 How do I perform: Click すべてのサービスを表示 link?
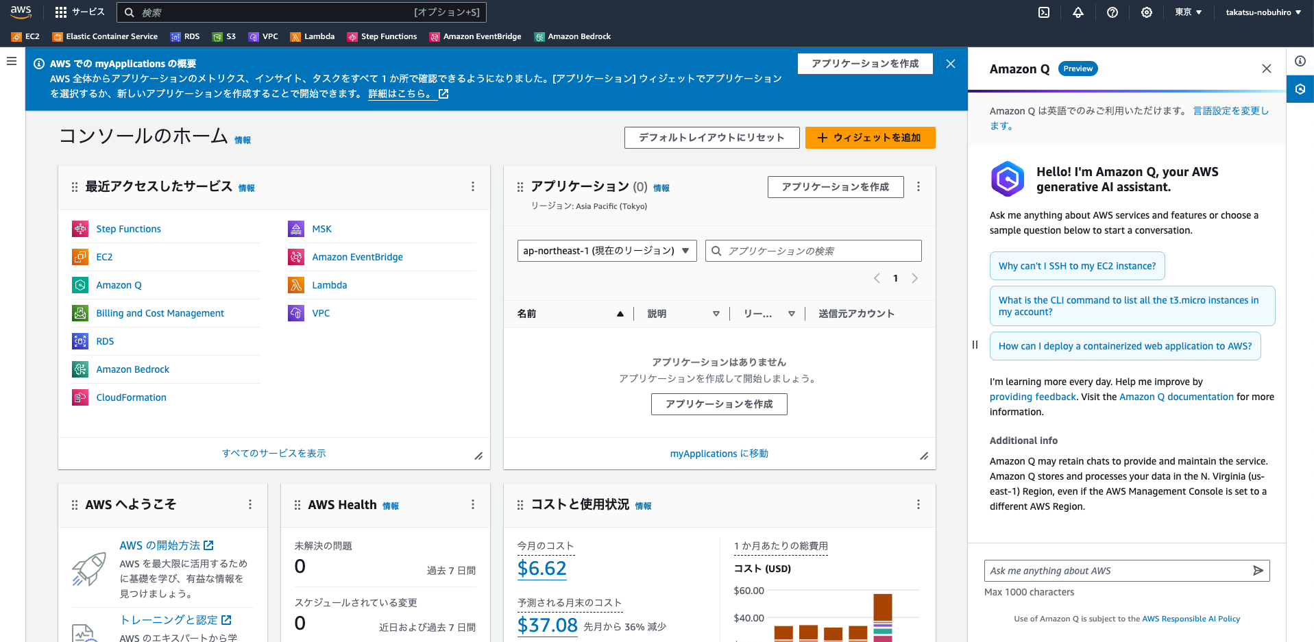tap(274, 454)
